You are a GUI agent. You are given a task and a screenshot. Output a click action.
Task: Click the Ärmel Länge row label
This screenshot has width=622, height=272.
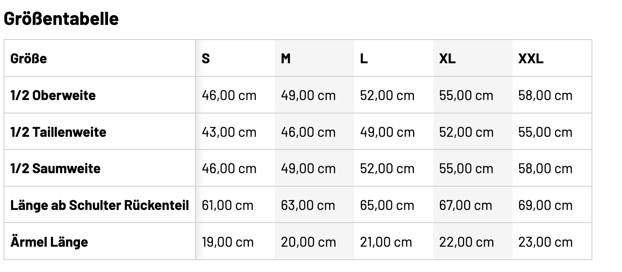click(49, 242)
